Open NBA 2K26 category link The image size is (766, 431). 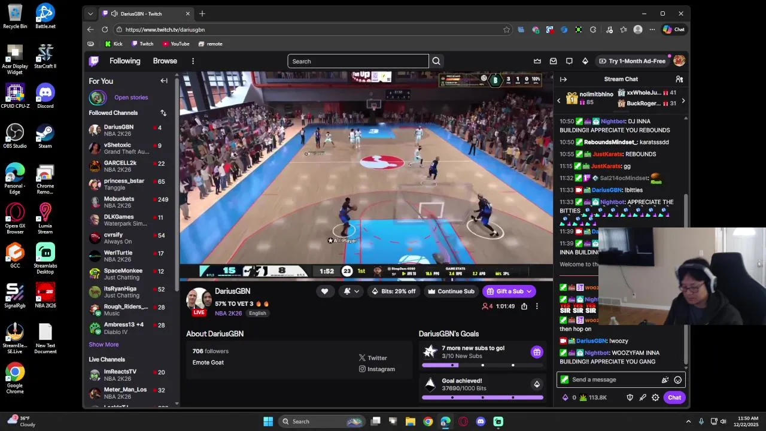pyautogui.click(x=229, y=313)
